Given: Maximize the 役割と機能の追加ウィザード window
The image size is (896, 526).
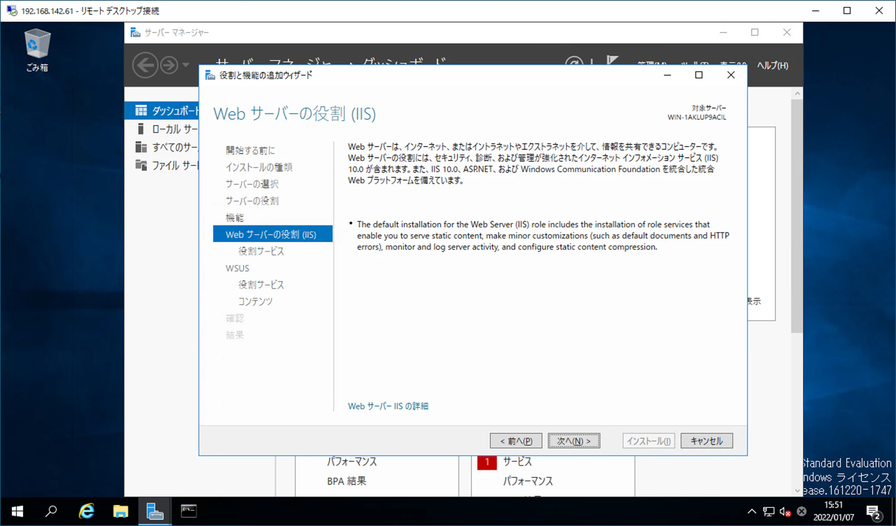Looking at the screenshot, I should pos(699,75).
